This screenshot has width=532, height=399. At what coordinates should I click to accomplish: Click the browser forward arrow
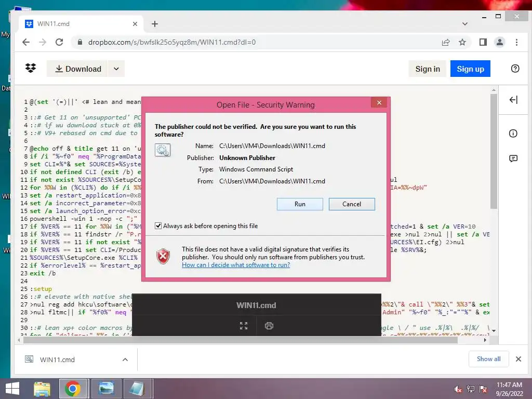coord(43,42)
